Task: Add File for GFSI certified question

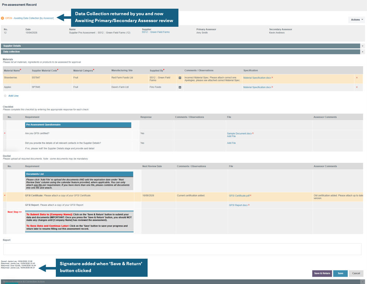Action: point(231,136)
